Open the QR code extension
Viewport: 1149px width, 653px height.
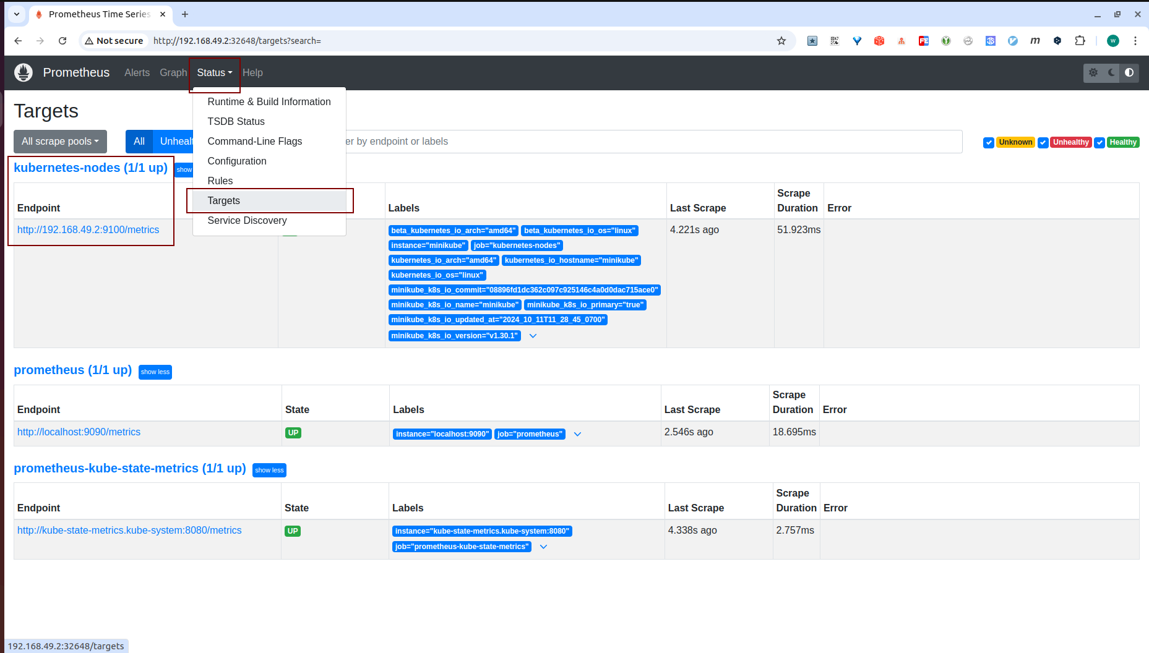coord(835,41)
